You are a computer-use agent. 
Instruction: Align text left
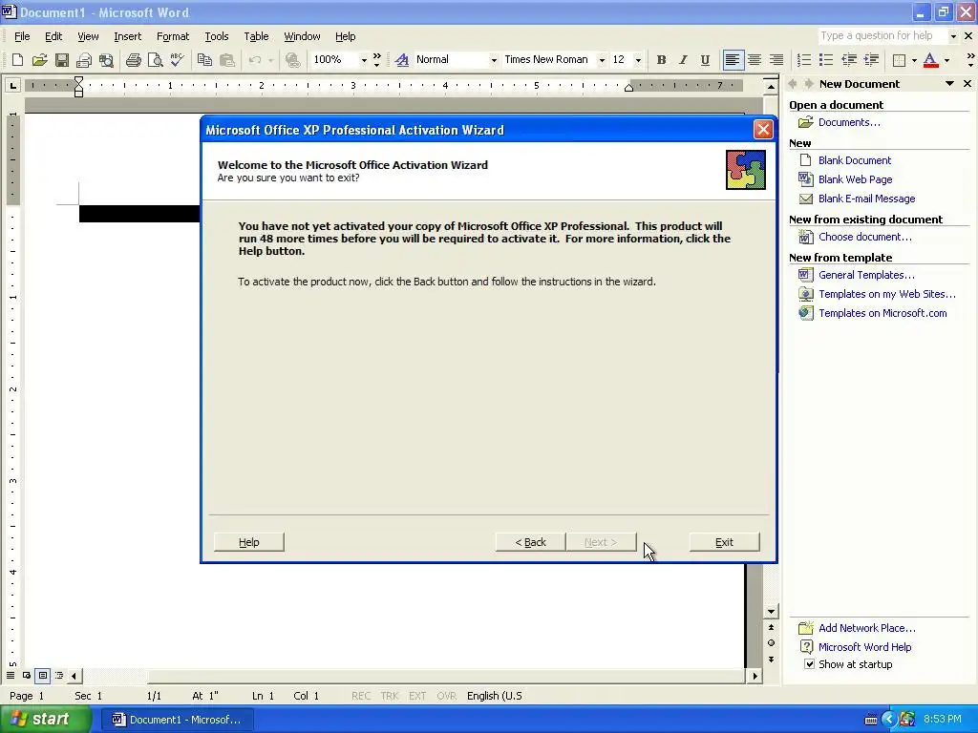[x=733, y=60]
